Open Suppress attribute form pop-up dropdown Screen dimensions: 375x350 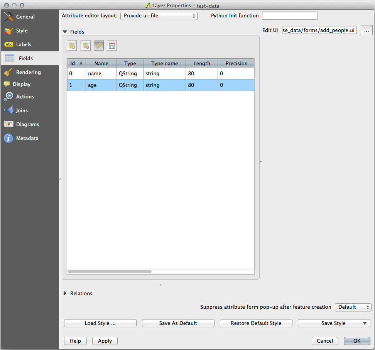point(353,307)
